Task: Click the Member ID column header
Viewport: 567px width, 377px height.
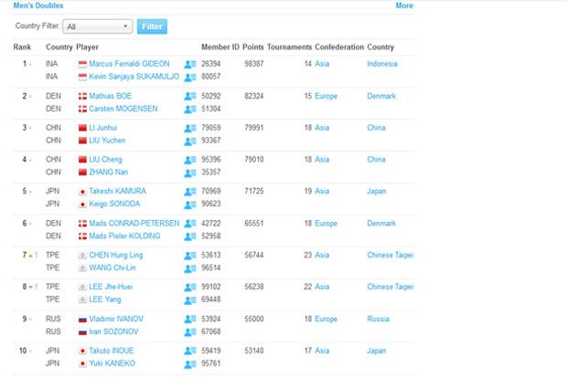Action: click(220, 47)
